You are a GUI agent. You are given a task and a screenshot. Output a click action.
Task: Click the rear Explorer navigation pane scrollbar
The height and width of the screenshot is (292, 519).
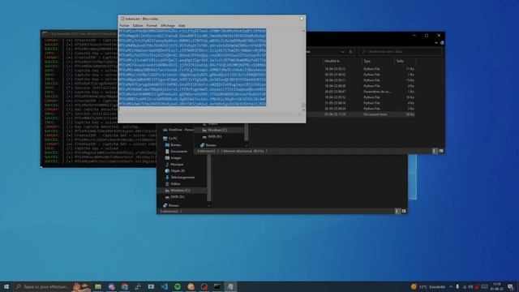point(209,178)
